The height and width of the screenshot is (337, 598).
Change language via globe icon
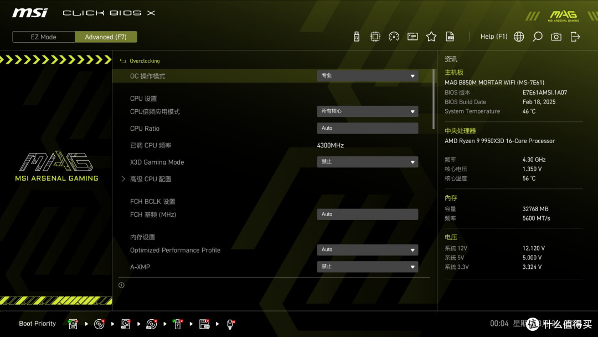click(x=519, y=37)
